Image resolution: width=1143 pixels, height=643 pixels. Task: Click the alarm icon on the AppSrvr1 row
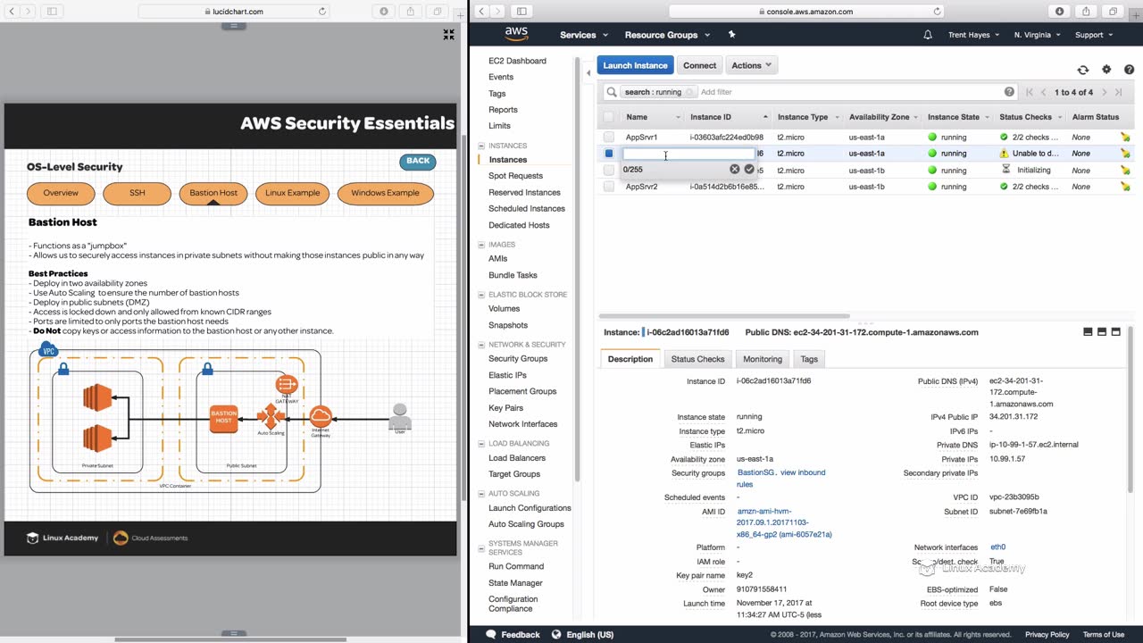1125,138
